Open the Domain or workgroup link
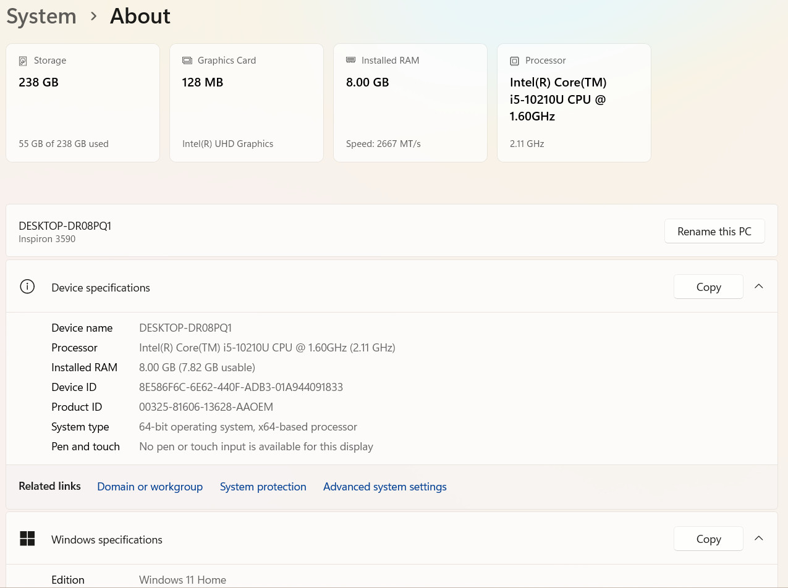The image size is (788, 588). pos(150,487)
